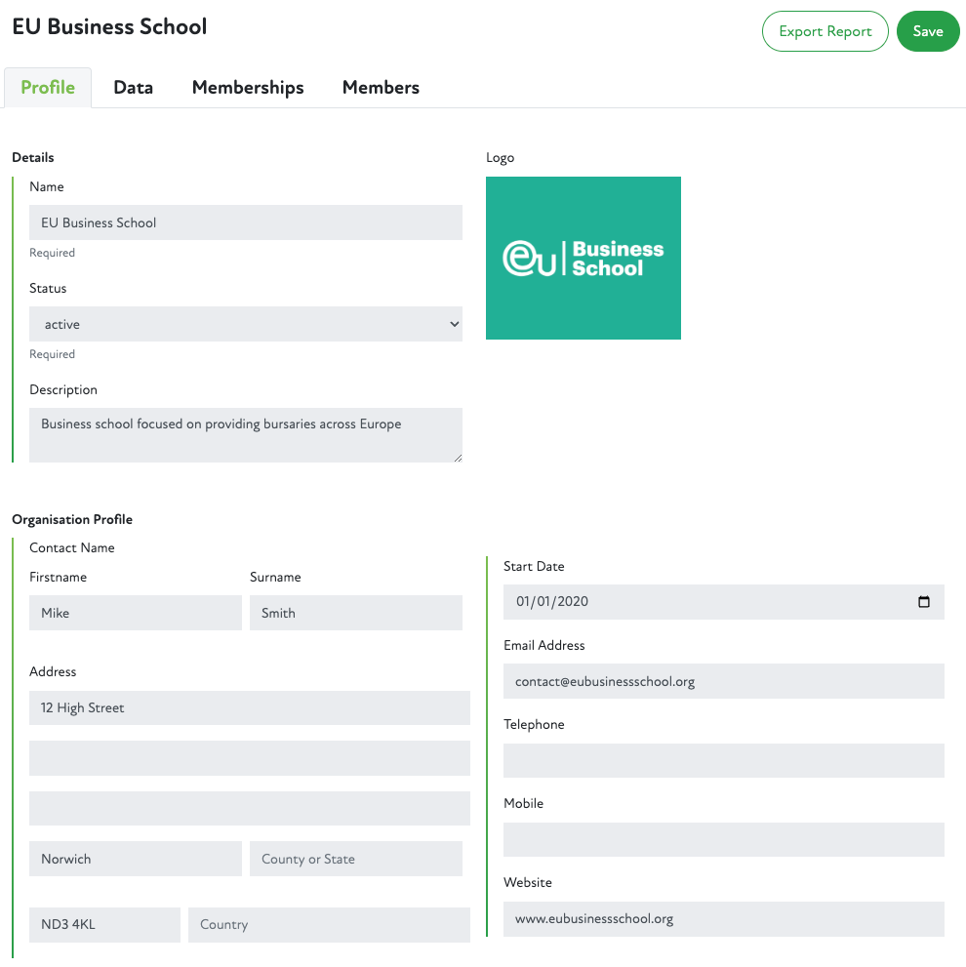The image size is (966, 967).
Task: Focus the Country input field
Action: pyautogui.click(x=329, y=924)
